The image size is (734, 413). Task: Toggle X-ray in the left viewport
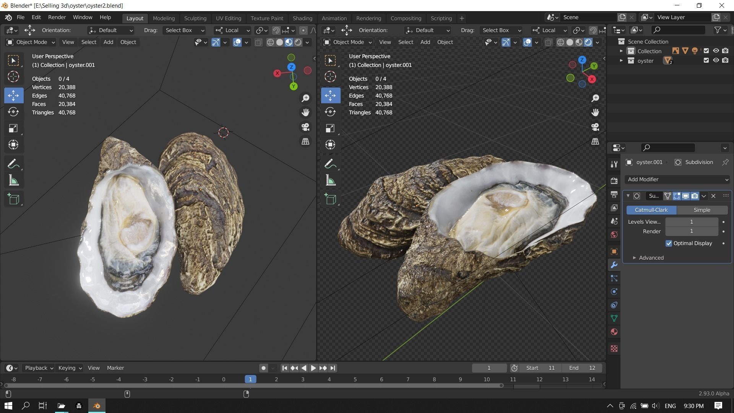pyautogui.click(x=258, y=42)
